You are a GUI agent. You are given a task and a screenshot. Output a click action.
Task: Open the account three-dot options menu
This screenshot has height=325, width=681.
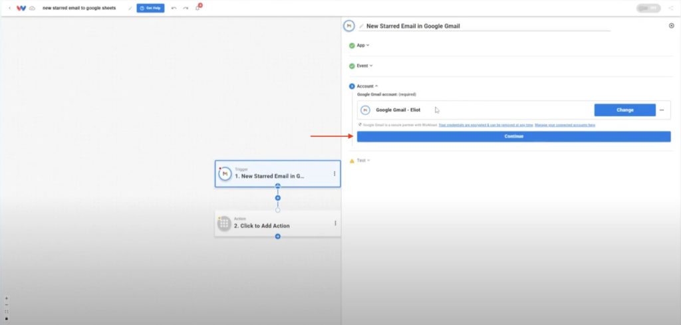point(662,110)
